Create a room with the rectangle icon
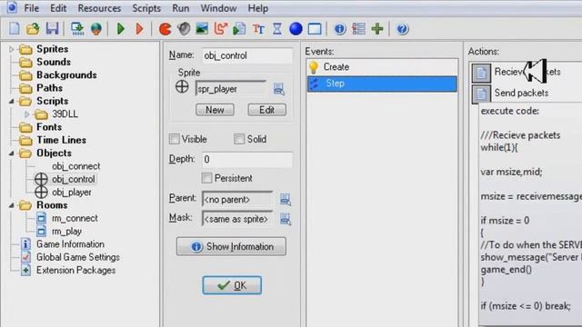 click(x=315, y=28)
